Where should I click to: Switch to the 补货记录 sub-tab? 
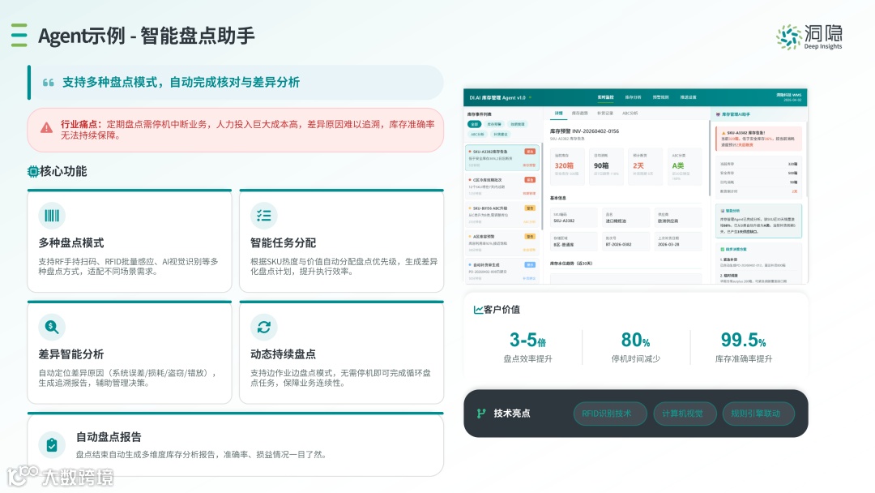pos(605,114)
